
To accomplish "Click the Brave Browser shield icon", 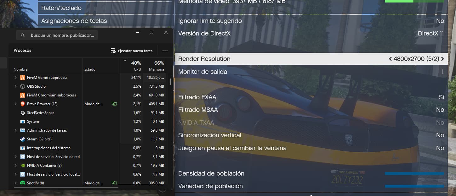I will (x=114, y=104).
